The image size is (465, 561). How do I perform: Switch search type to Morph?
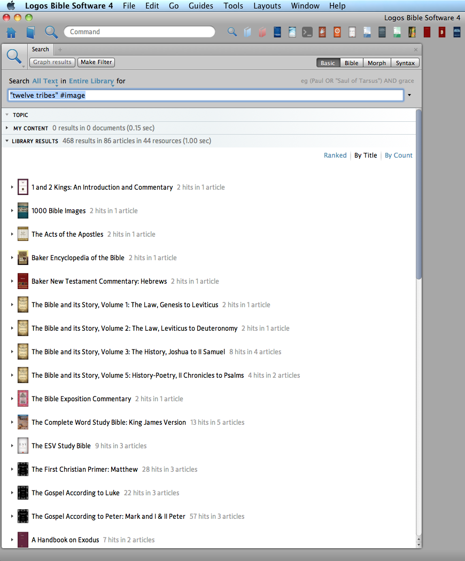point(377,63)
